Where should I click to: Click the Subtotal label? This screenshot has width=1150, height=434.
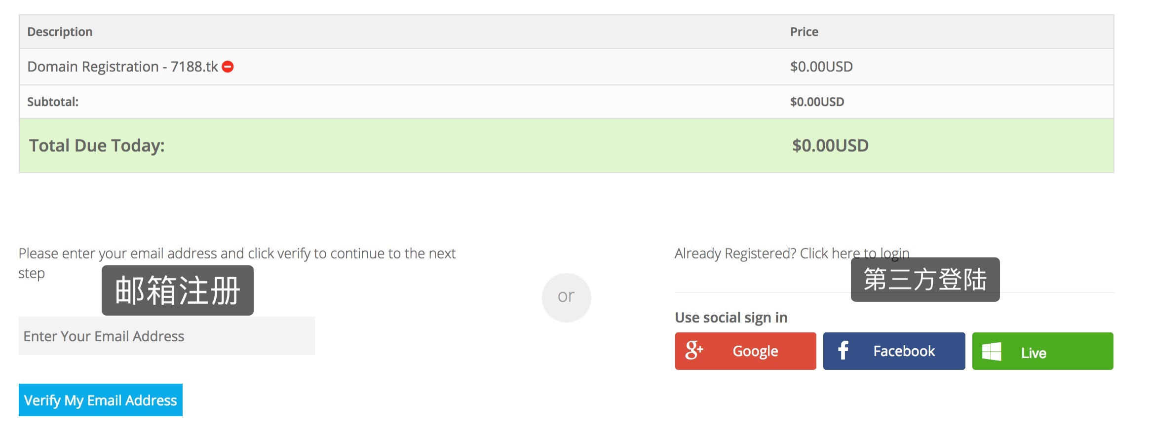pyautogui.click(x=53, y=102)
